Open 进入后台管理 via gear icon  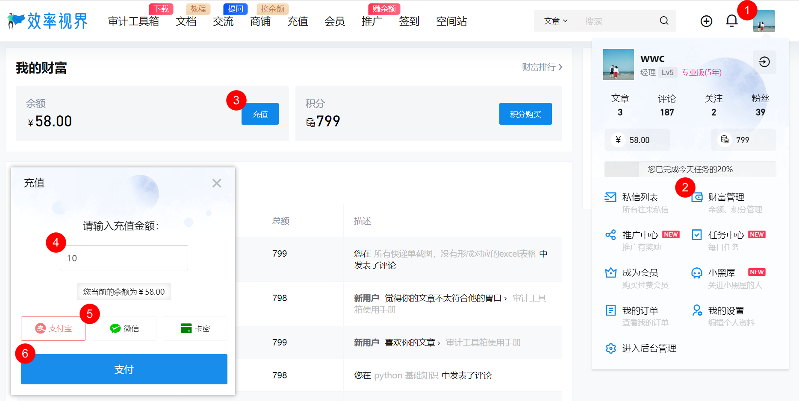610,348
